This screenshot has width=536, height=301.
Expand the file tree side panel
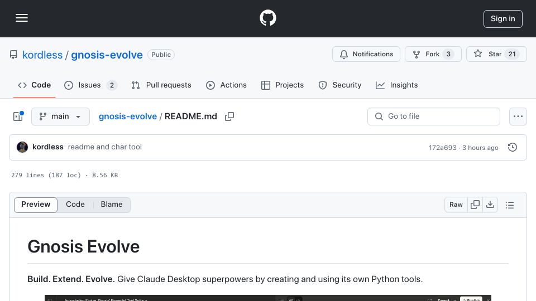(x=18, y=116)
